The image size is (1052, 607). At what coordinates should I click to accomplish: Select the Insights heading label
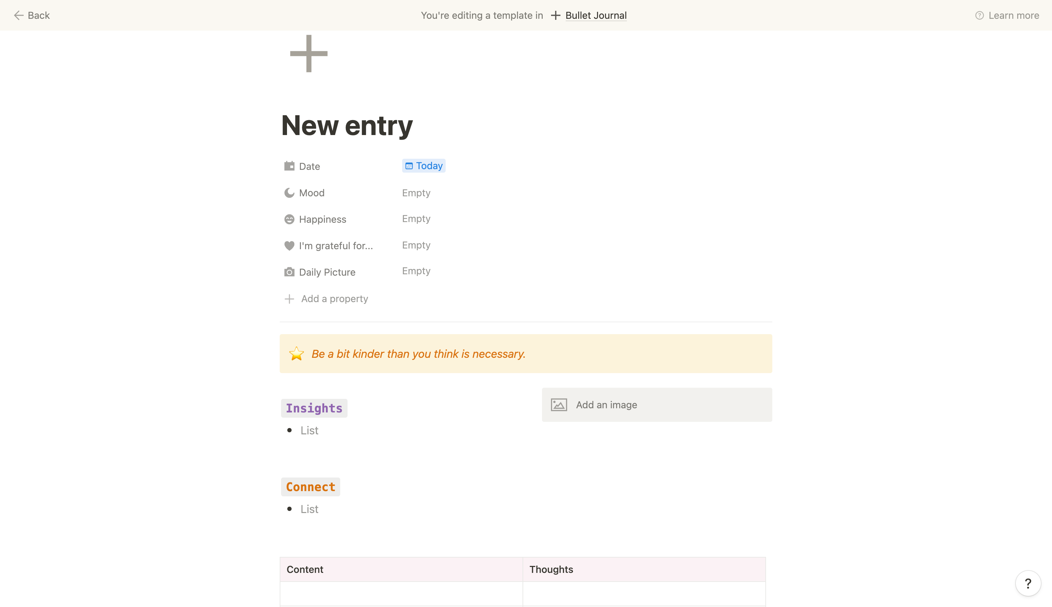314,408
